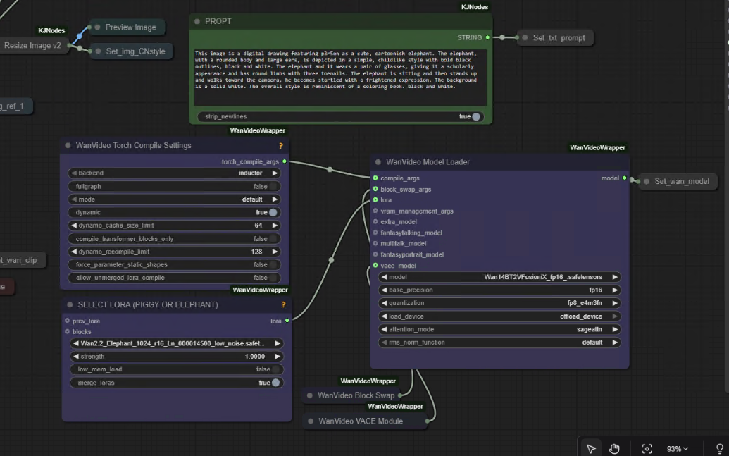Toggle force_parameter_static_shapes
Viewport: 729px width, 456px height.
click(x=175, y=265)
